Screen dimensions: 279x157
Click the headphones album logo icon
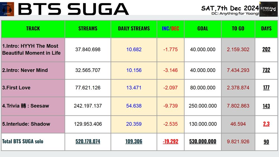7,9
